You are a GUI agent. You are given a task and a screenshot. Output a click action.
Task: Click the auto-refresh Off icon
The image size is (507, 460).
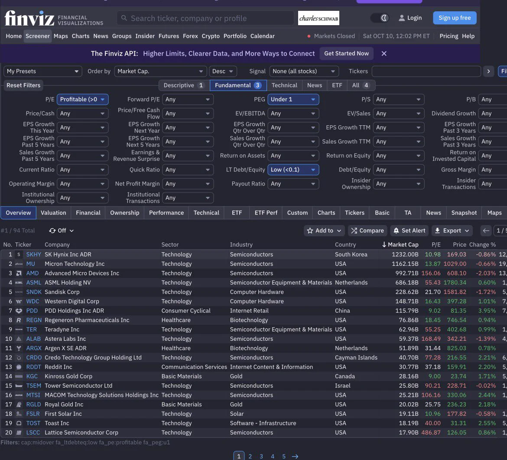[52, 230]
